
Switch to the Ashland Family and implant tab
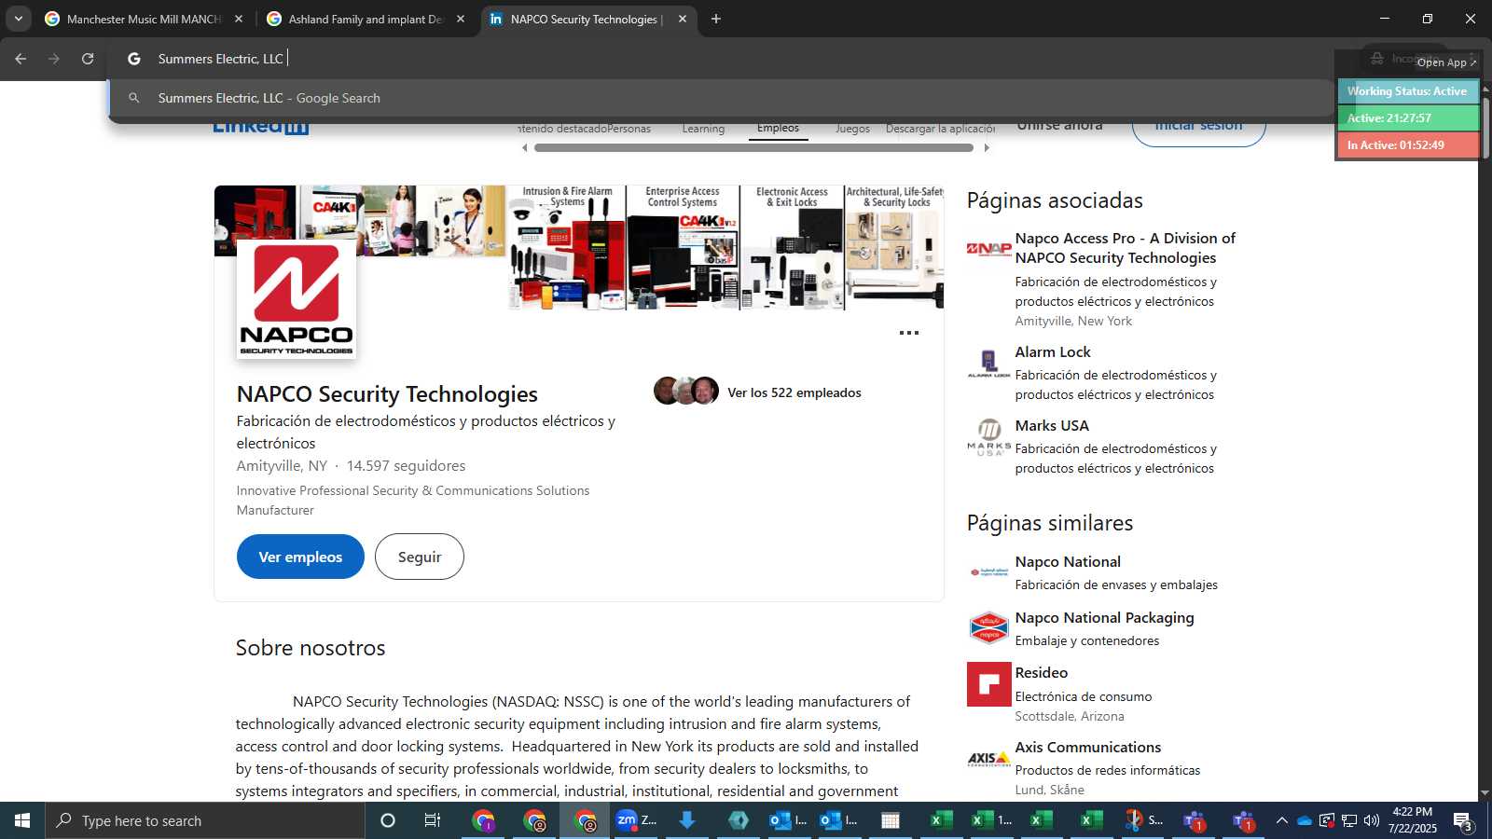(366, 19)
